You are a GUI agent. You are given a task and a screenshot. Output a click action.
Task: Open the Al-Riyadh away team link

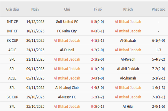point(128,59)
